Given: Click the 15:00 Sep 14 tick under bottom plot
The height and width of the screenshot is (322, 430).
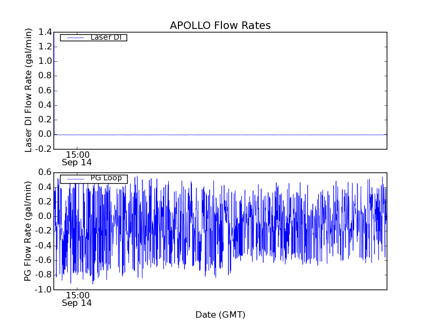Looking at the screenshot, I should coord(77,299).
